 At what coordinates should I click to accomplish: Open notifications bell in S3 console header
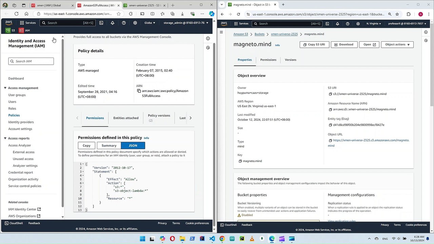click(337, 24)
